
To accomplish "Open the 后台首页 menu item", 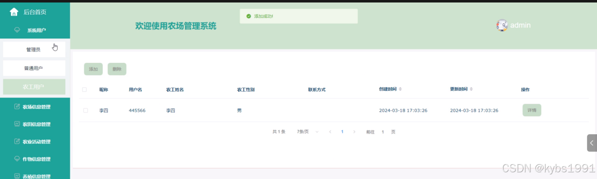I will (x=35, y=12).
